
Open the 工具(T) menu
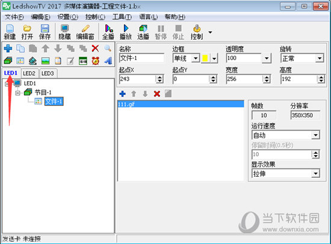coord(122,17)
